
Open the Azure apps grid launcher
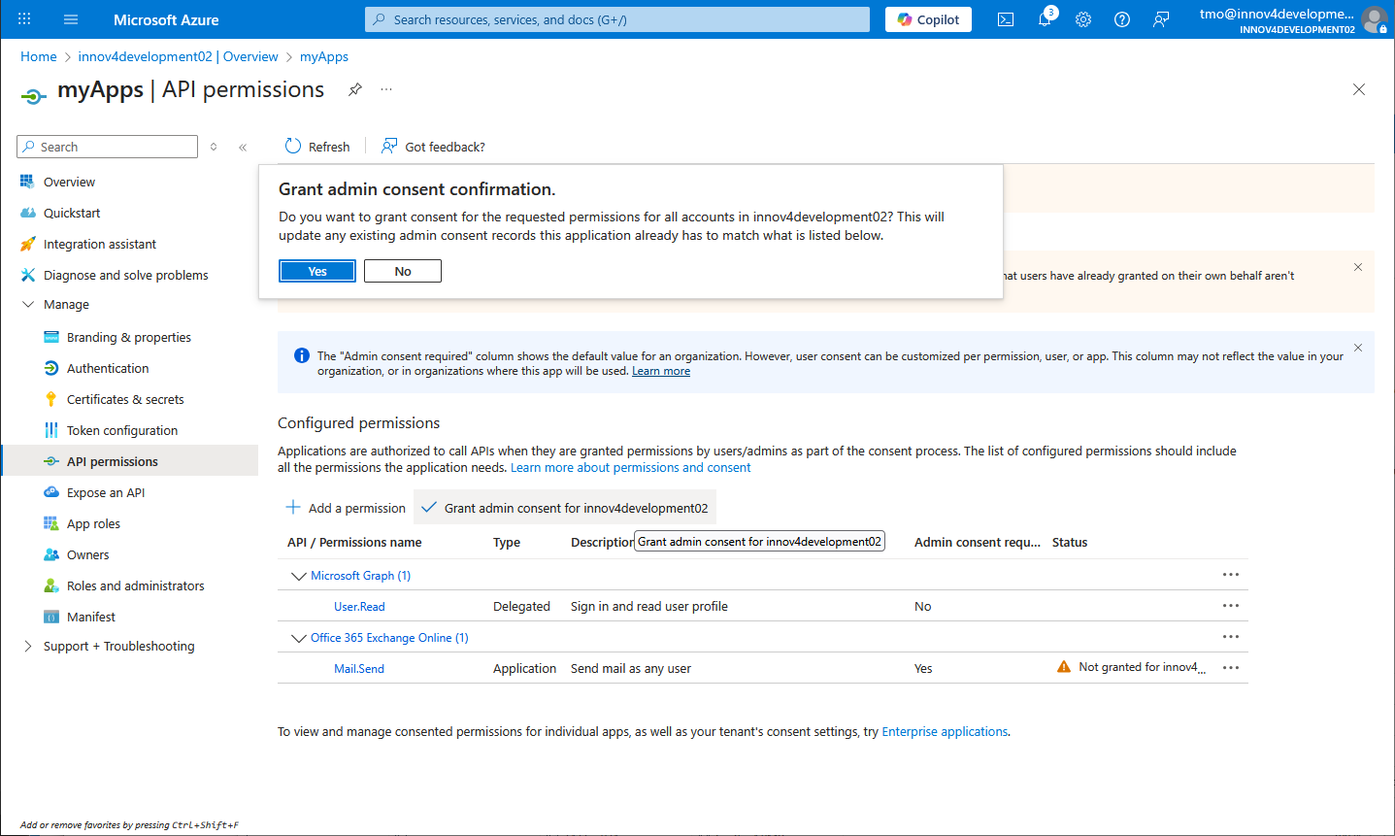pyautogui.click(x=24, y=19)
